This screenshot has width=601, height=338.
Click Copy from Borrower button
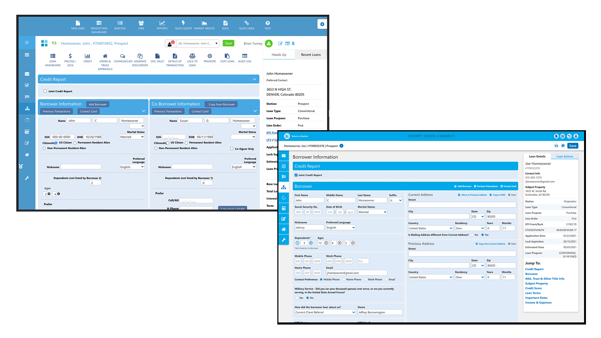pos(222,104)
